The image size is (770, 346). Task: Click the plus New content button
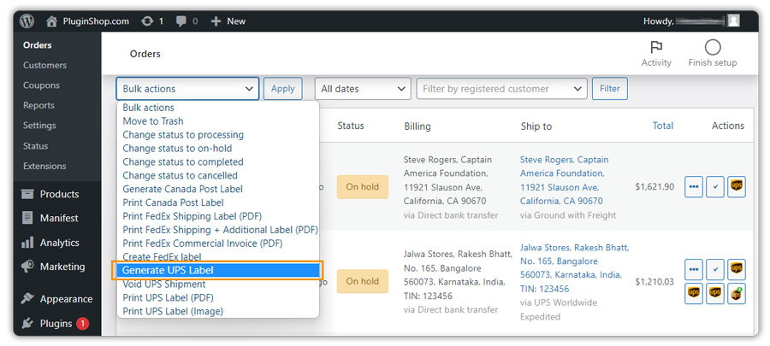[228, 21]
